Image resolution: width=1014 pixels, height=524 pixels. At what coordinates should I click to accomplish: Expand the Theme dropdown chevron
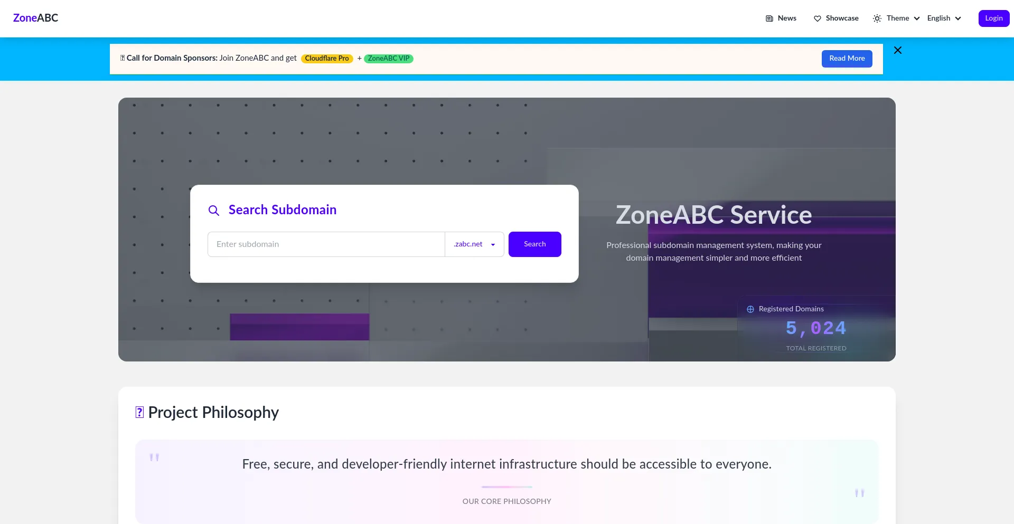917,18
